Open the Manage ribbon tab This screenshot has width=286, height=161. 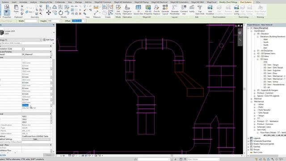pyautogui.click(x=79, y=2)
